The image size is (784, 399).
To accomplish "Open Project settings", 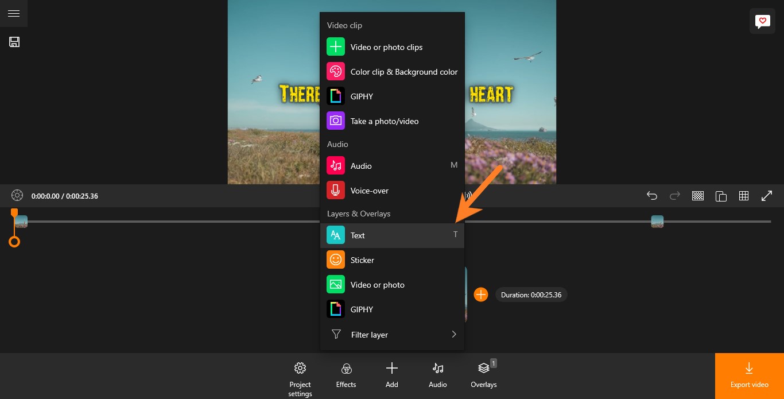I will 300,379.
